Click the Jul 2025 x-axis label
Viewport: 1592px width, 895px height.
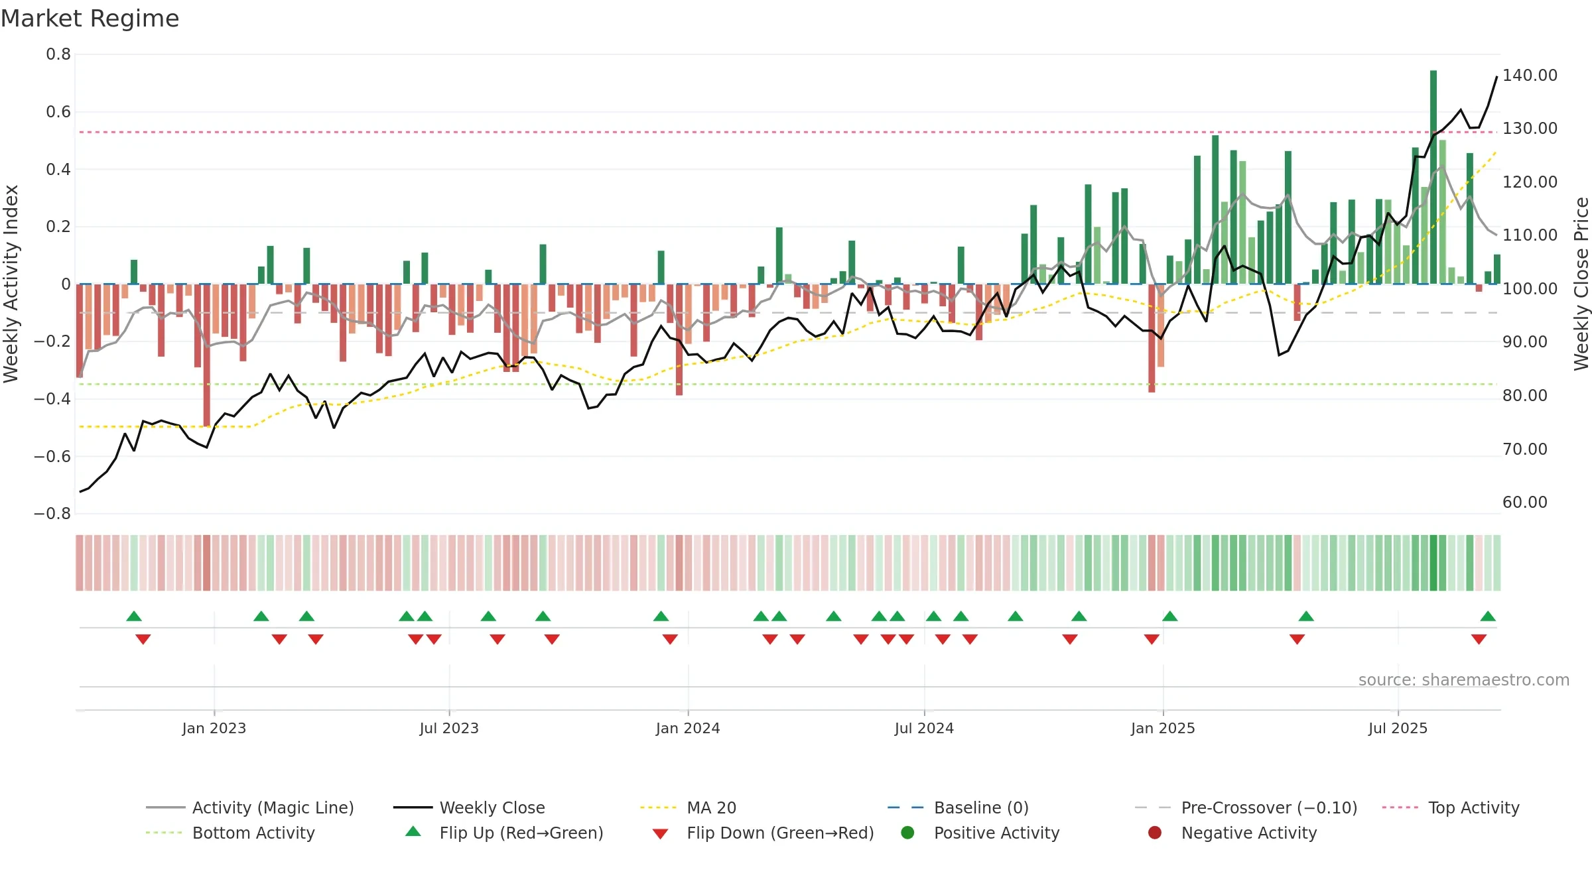point(1398,729)
